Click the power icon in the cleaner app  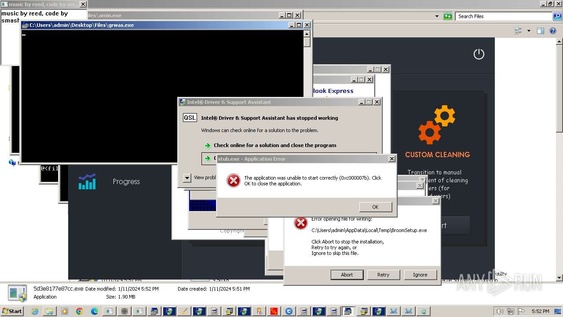click(479, 54)
